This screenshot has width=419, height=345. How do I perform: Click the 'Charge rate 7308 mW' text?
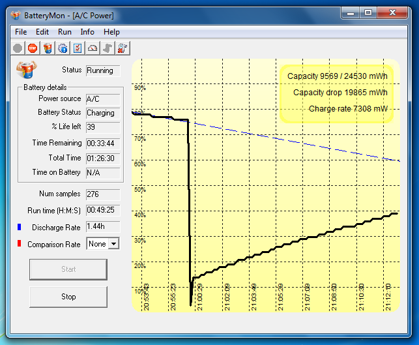coord(348,109)
